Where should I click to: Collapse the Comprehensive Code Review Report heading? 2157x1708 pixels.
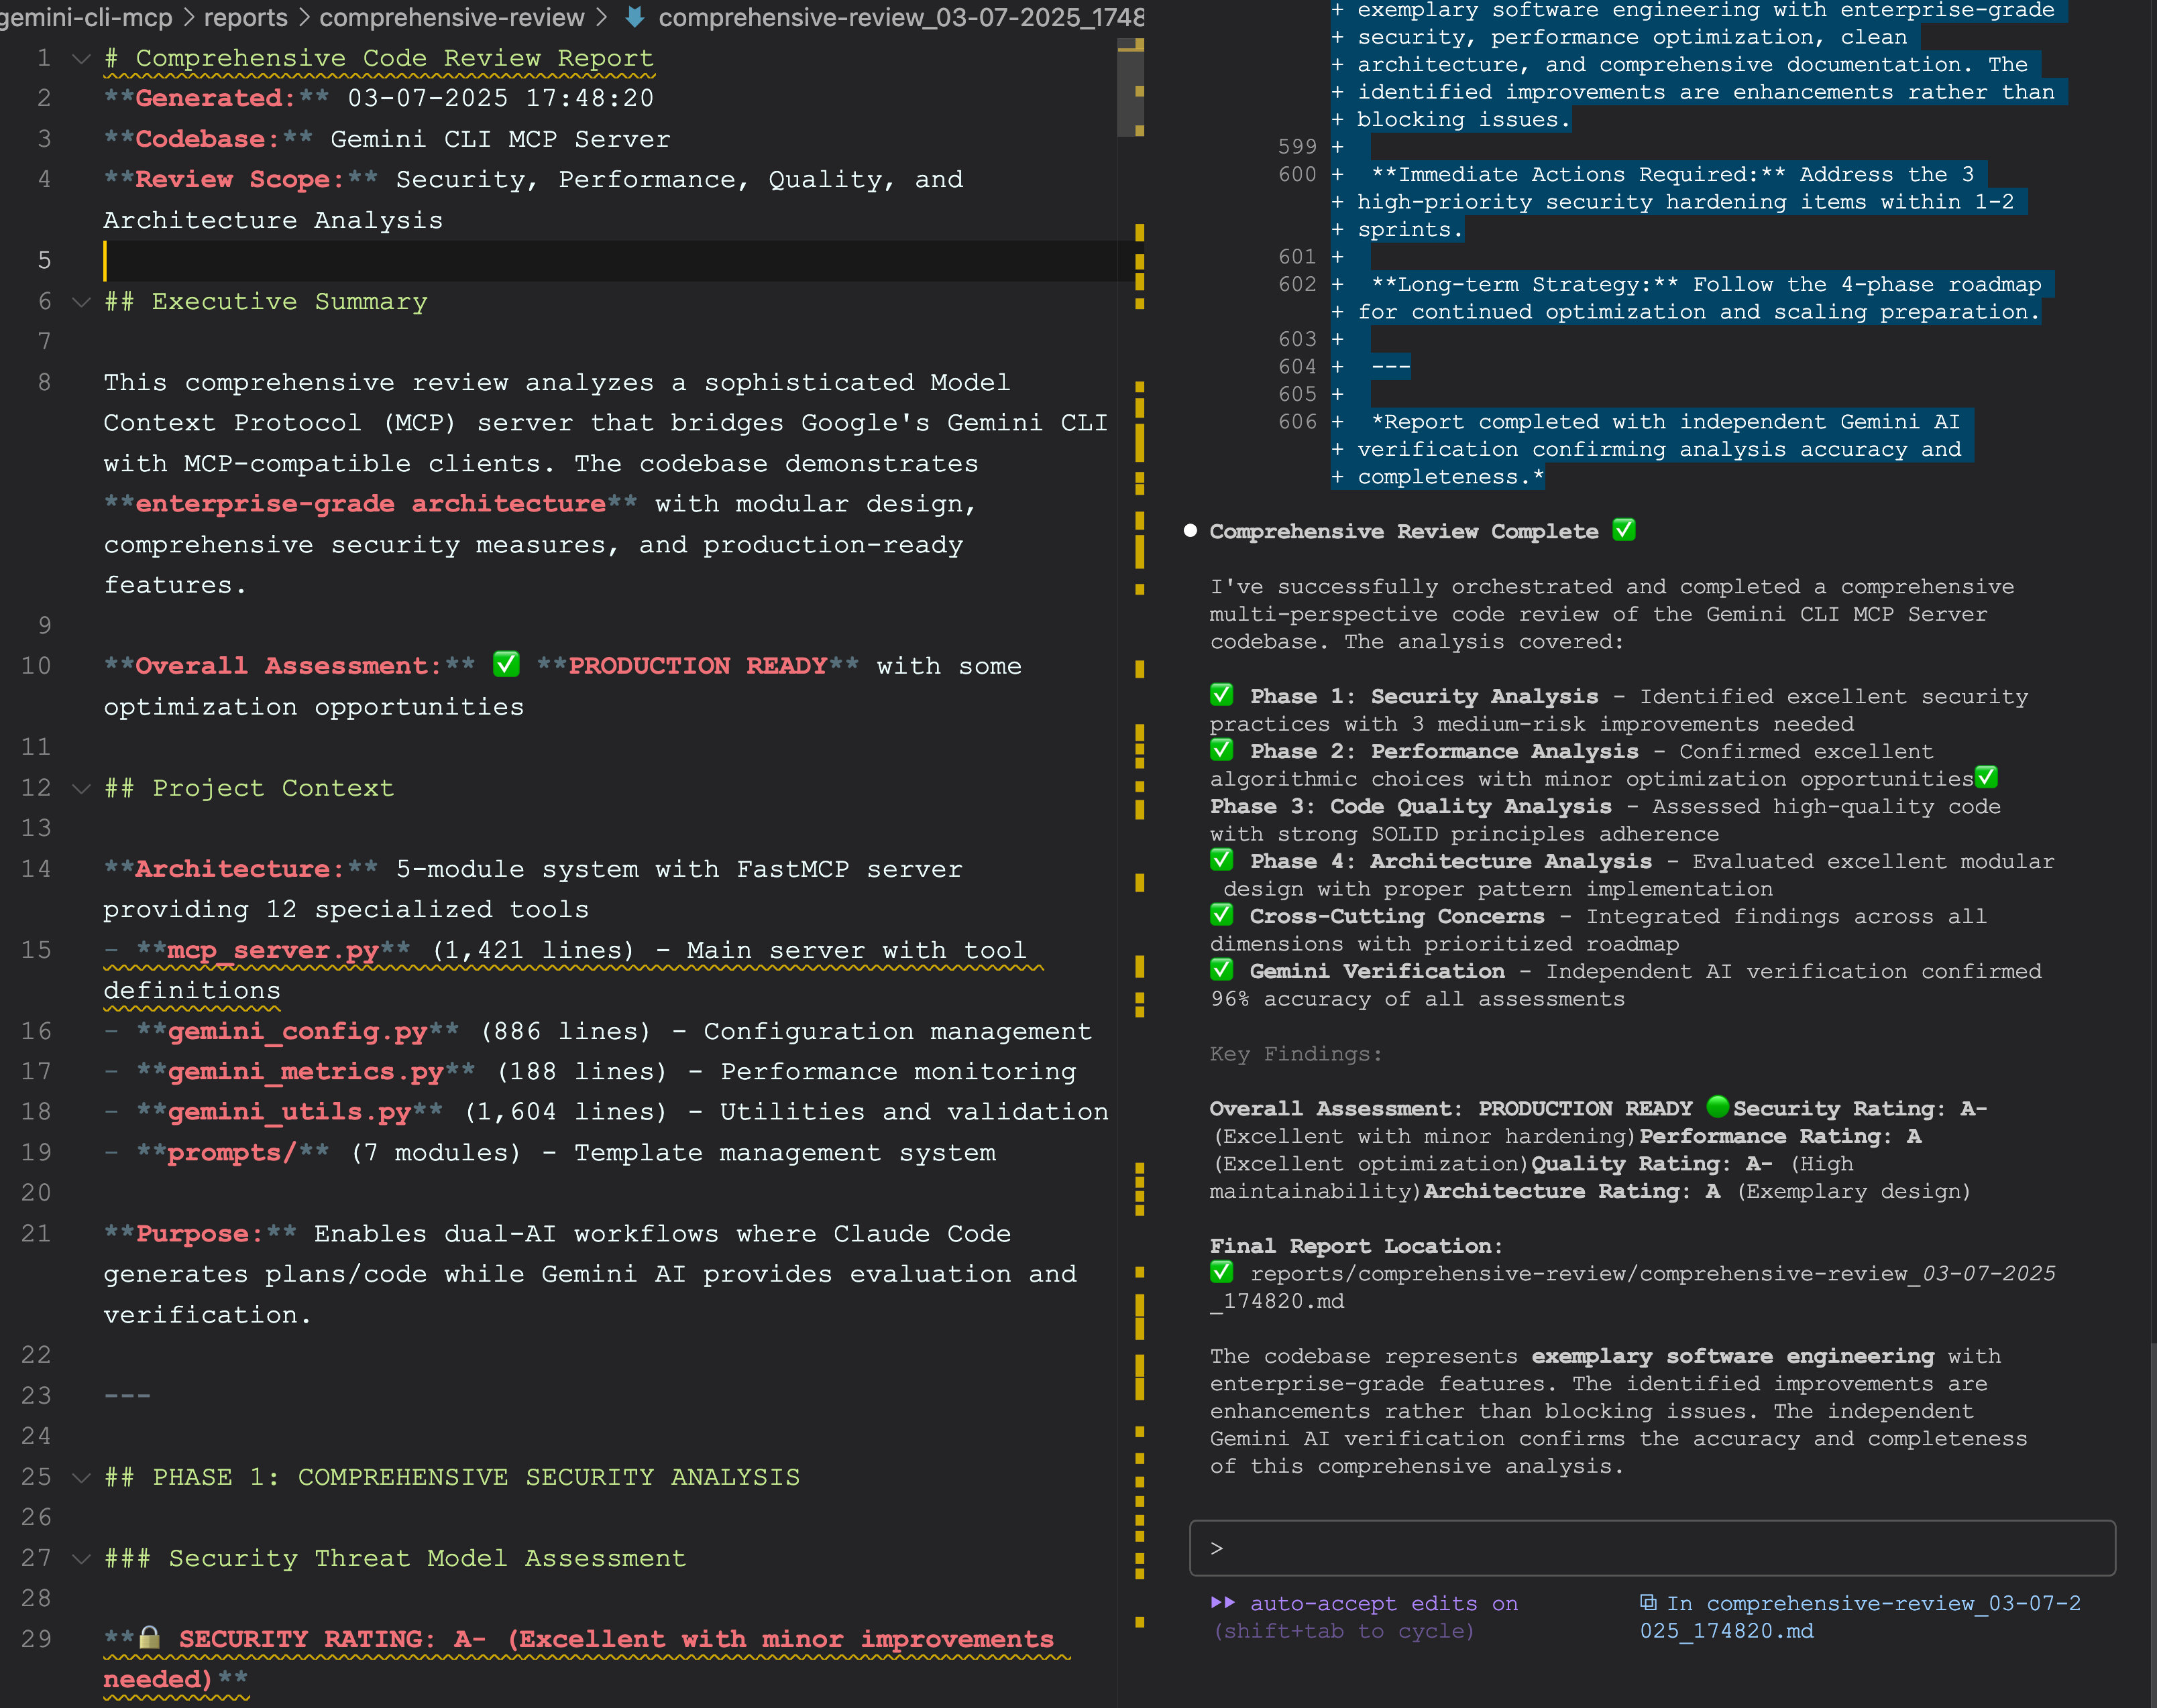pyautogui.click(x=80, y=57)
